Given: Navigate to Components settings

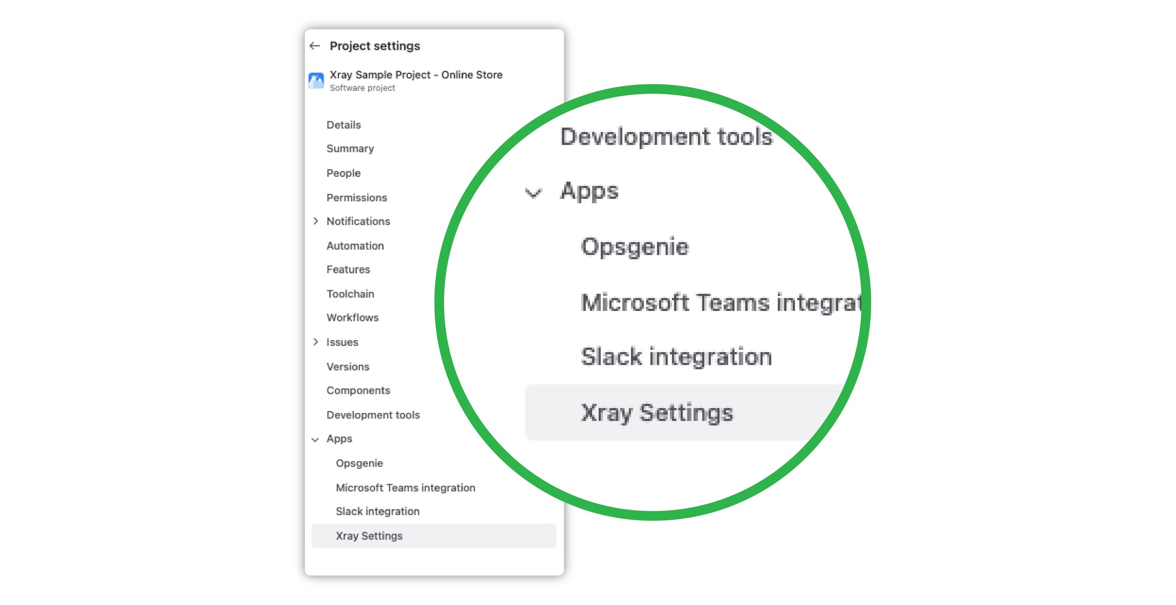Looking at the screenshot, I should [358, 390].
